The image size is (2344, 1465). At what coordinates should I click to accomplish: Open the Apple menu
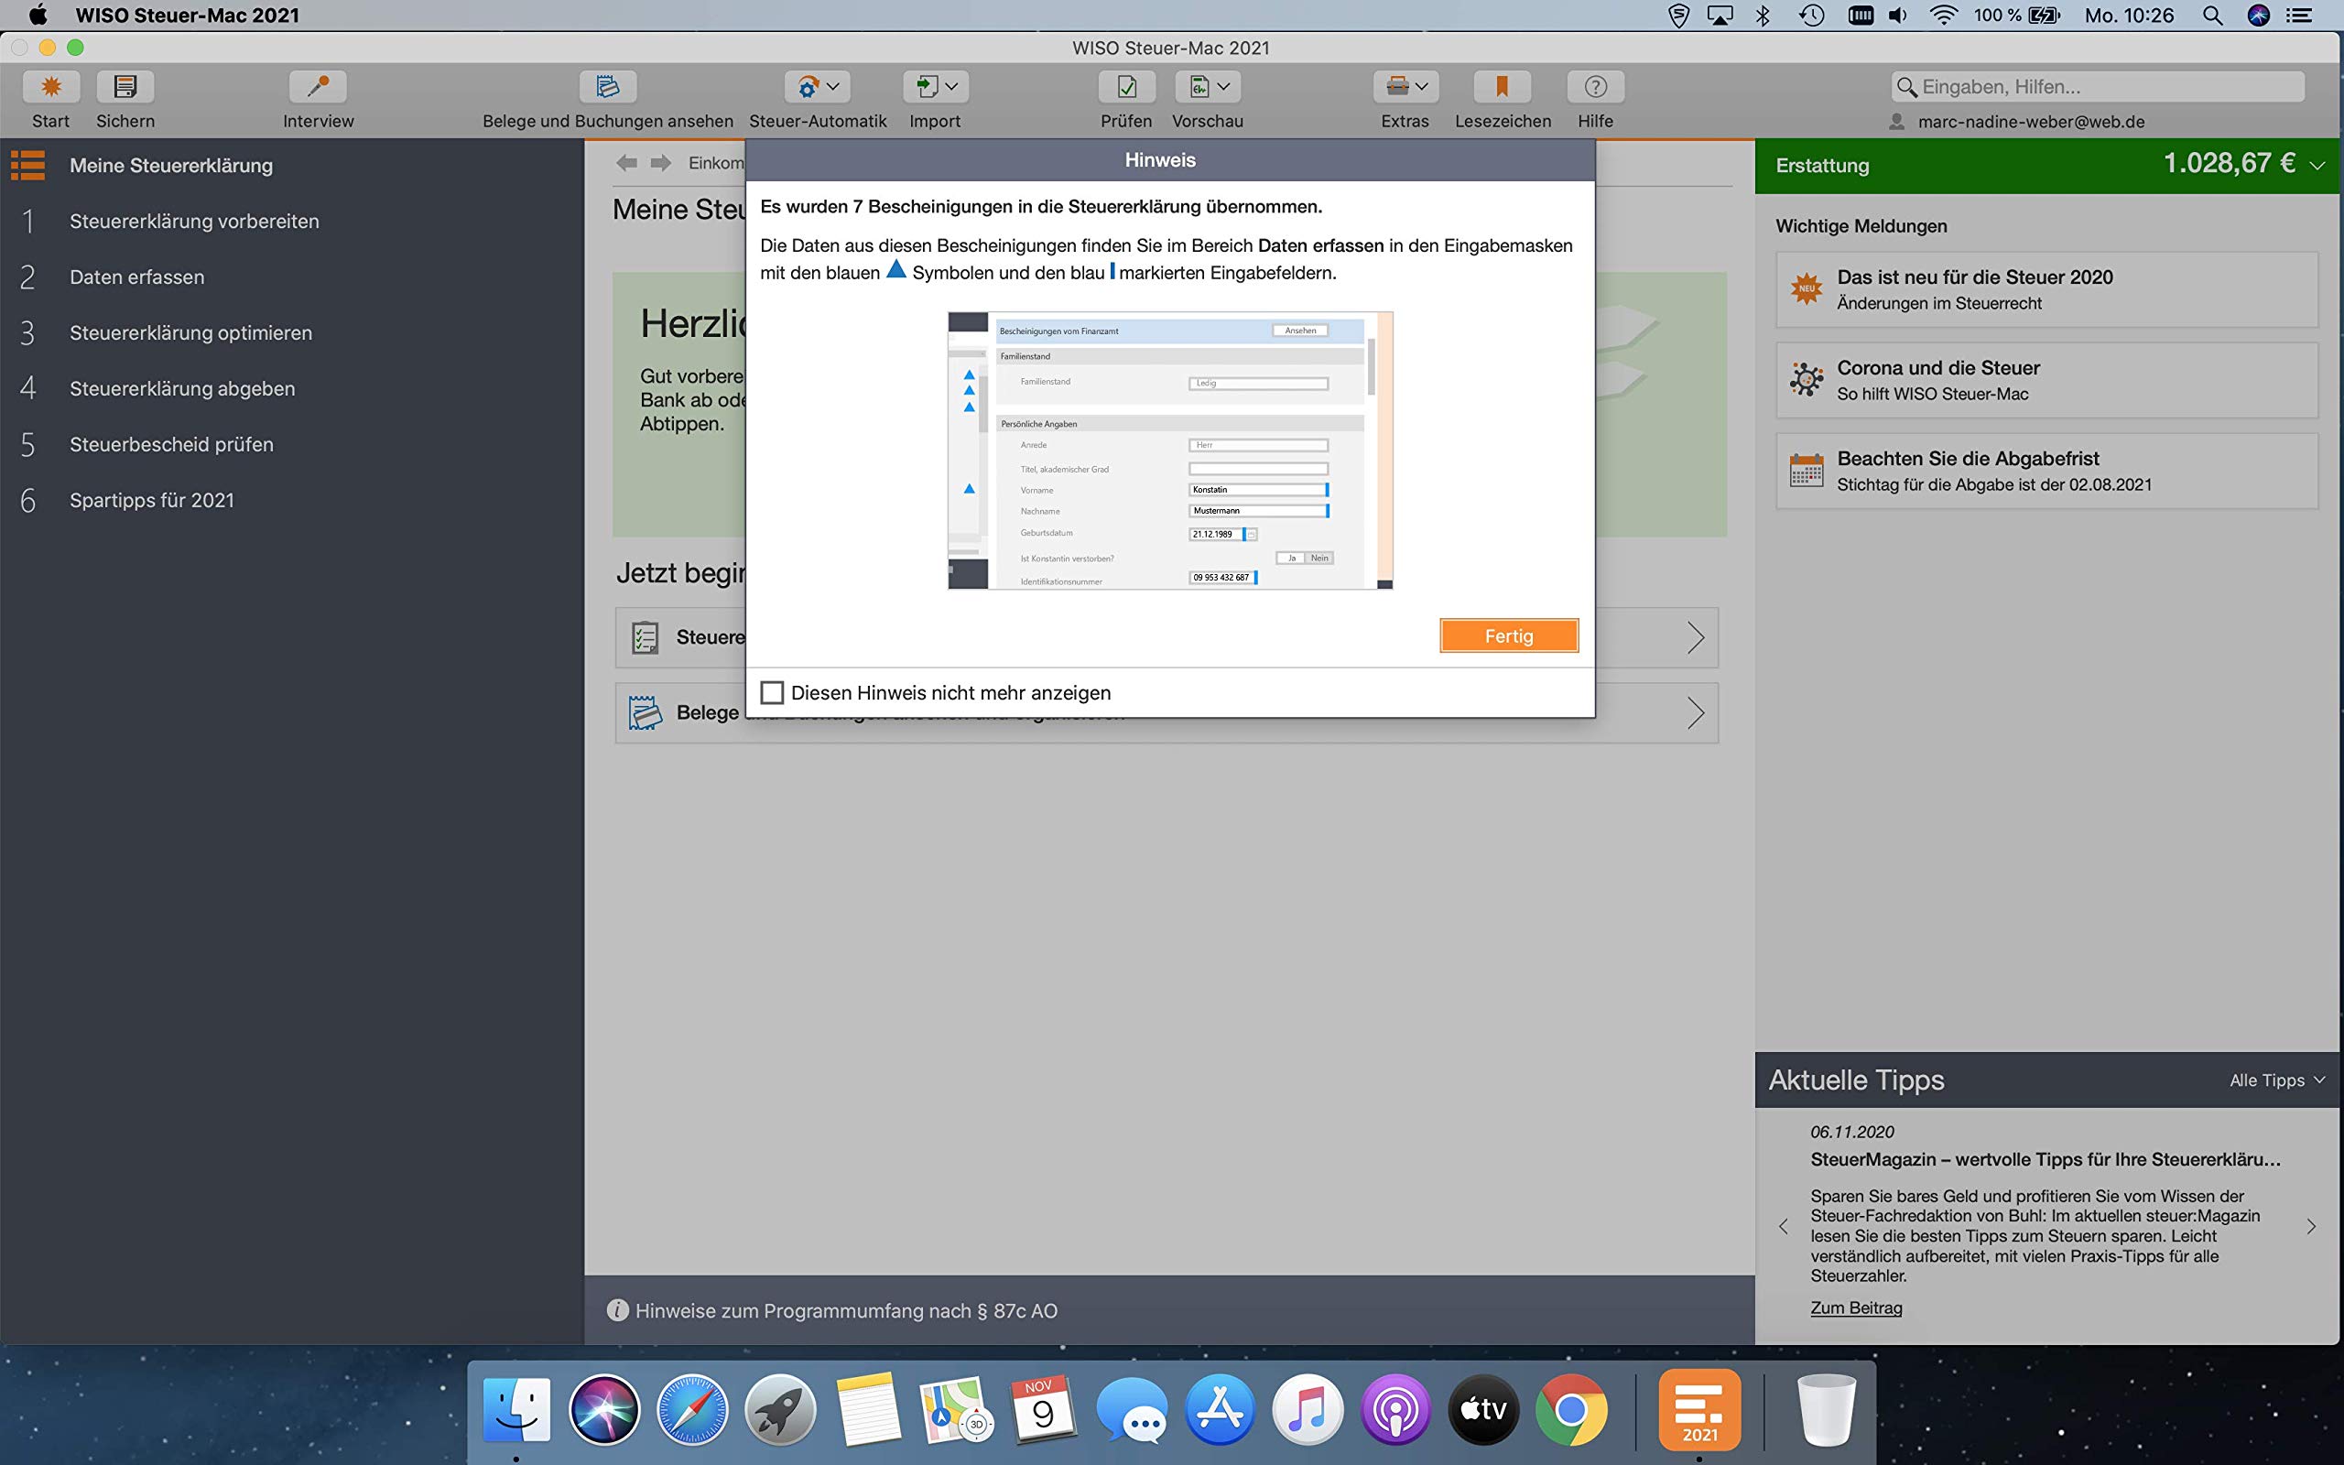point(38,15)
